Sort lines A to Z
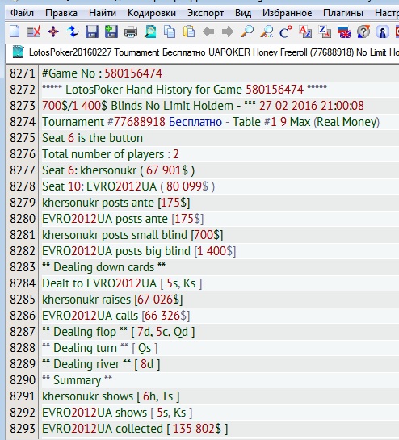399x440 pixels. click(305, 31)
